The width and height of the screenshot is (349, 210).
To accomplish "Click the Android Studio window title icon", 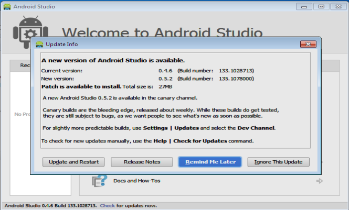I will pyautogui.click(x=7, y=7).
